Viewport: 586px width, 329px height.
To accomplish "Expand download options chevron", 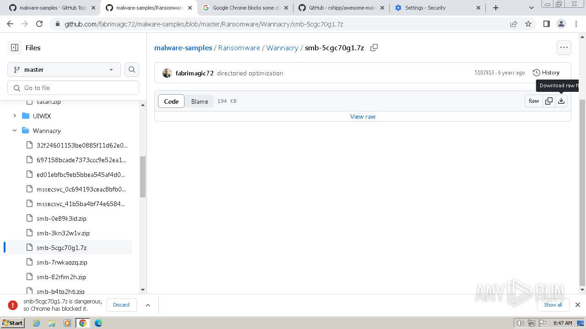I will point(148,305).
